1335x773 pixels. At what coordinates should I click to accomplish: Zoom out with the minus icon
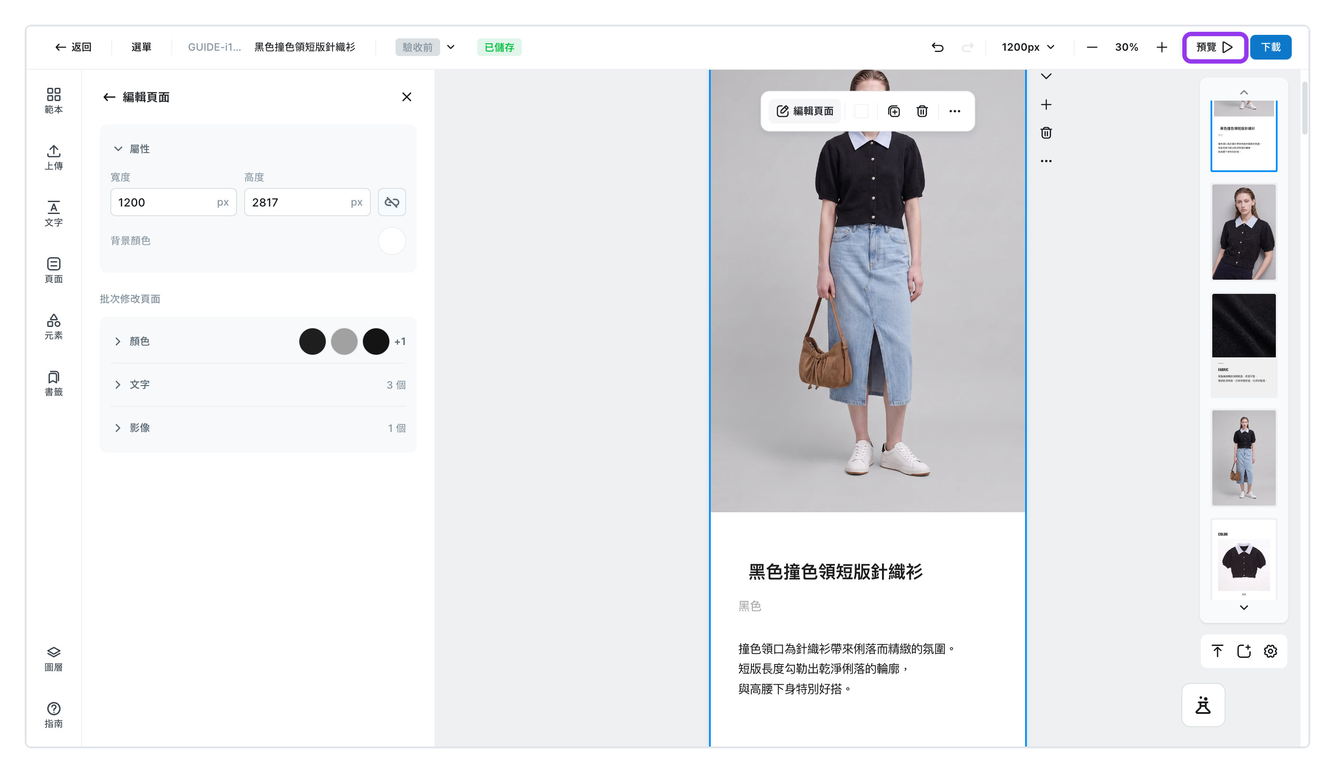[1092, 47]
